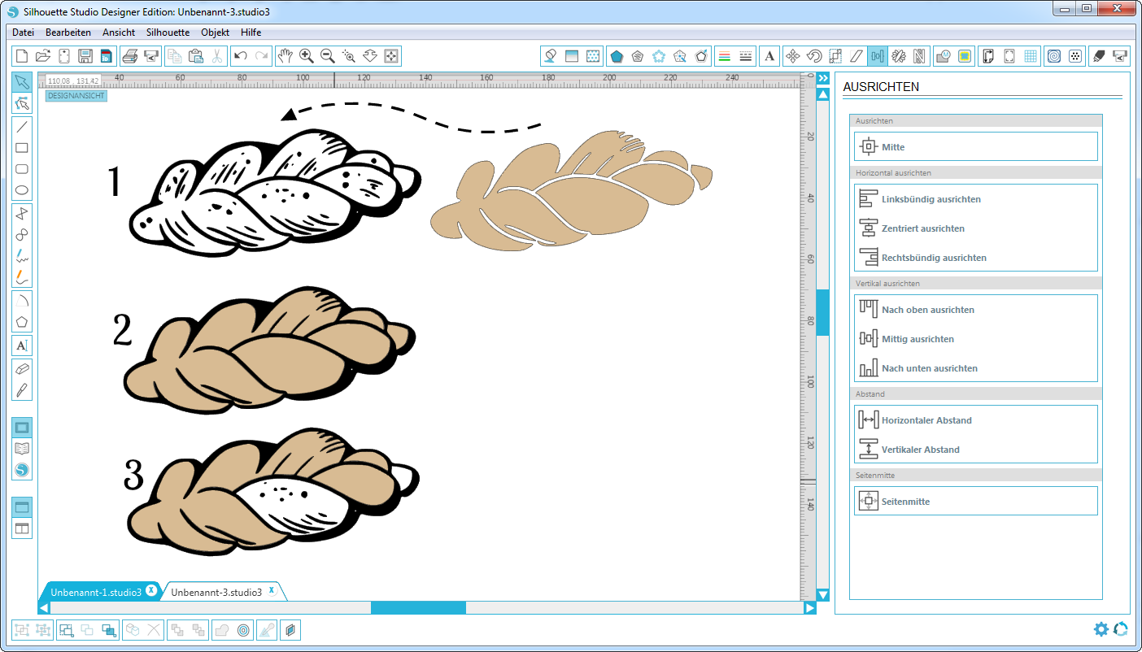1142x652 pixels.
Task: Click Linksbündig ausrichten
Action: [x=931, y=199]
